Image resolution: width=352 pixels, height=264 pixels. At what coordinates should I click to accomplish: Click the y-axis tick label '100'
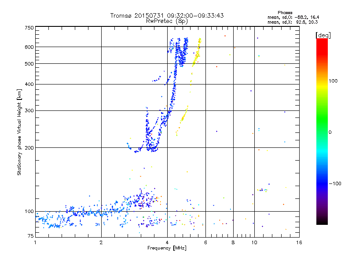click(29, 211)
